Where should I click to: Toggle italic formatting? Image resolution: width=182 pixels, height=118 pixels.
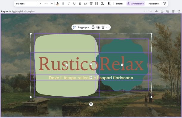(x=69, y=4)
